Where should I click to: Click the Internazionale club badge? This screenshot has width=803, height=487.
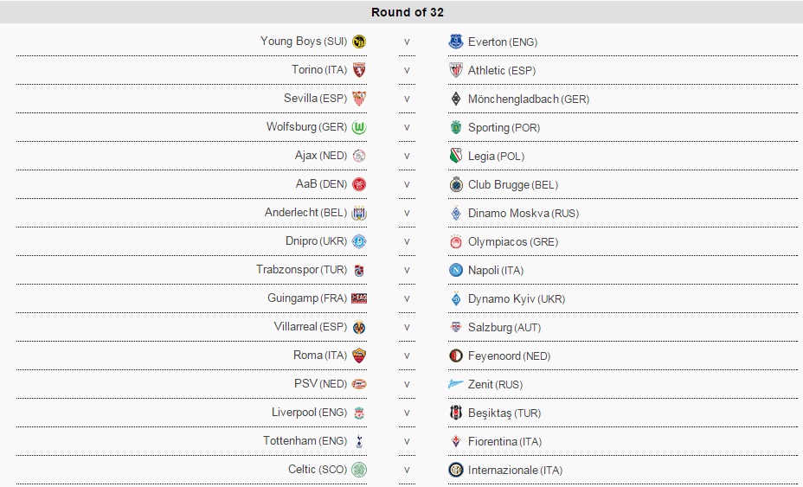456,470
